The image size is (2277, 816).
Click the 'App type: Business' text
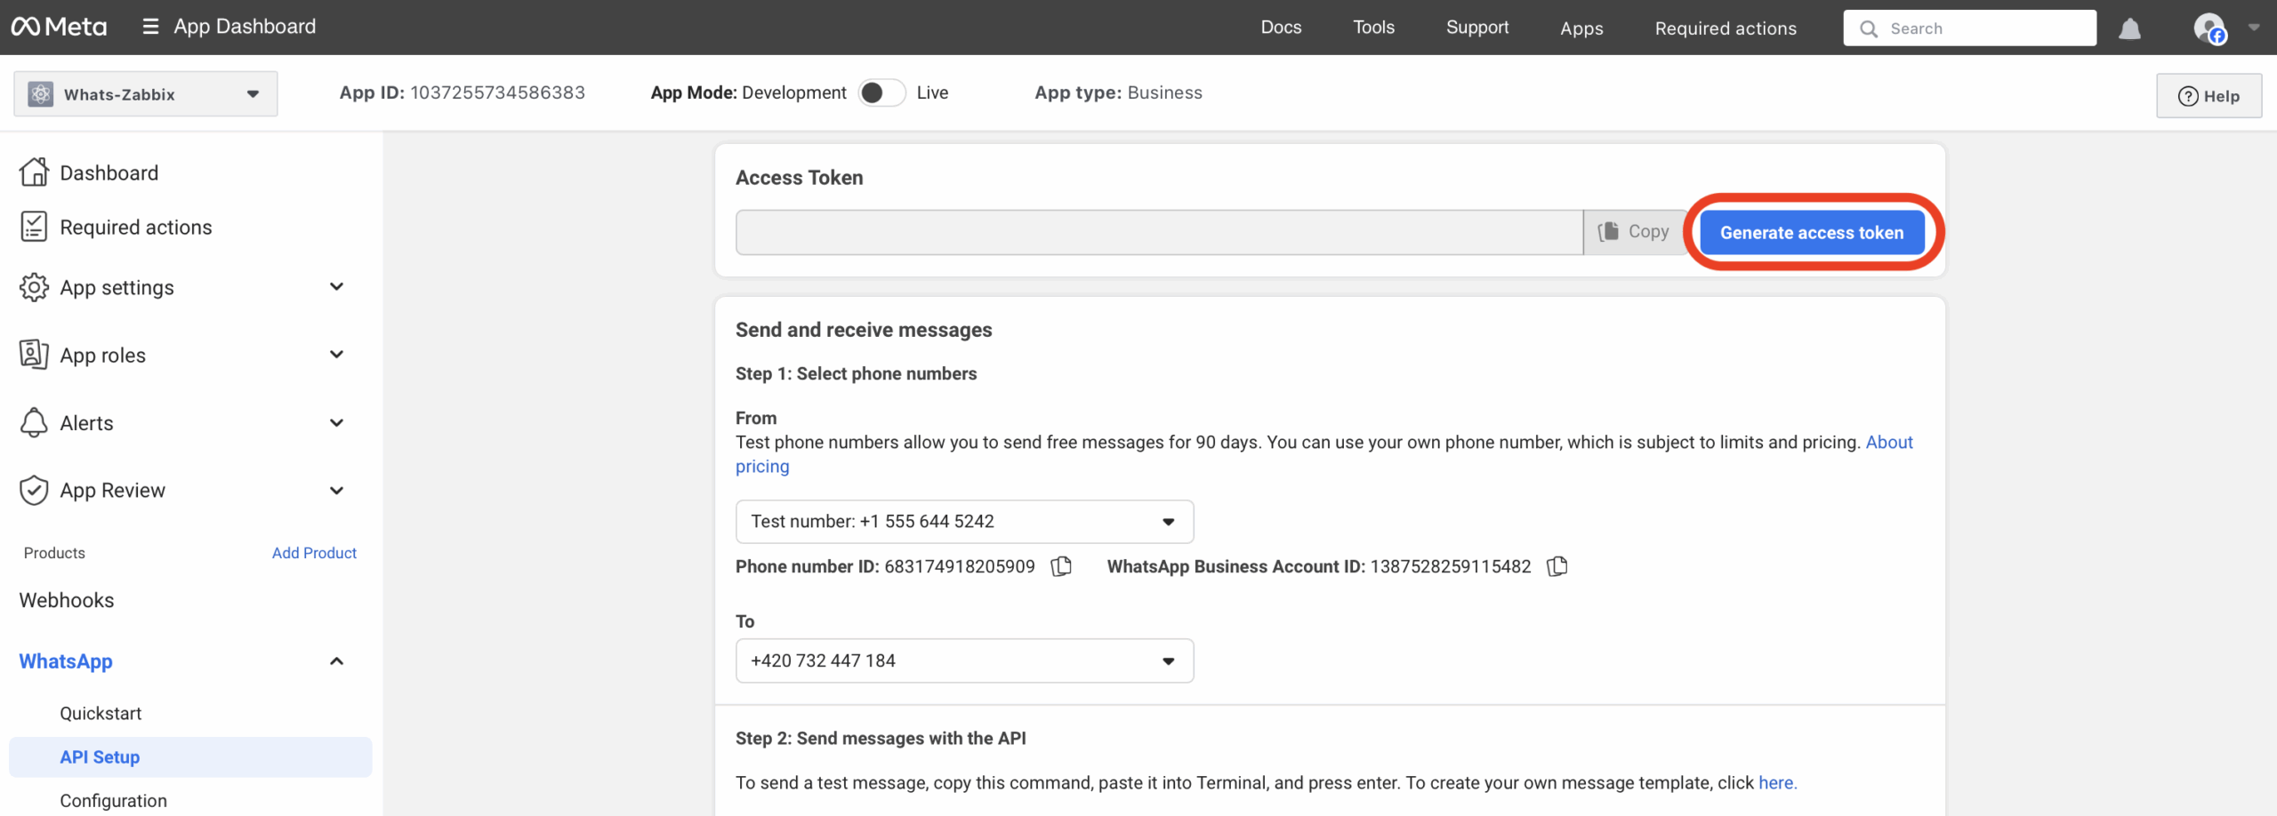click(x=1118, y=92)
